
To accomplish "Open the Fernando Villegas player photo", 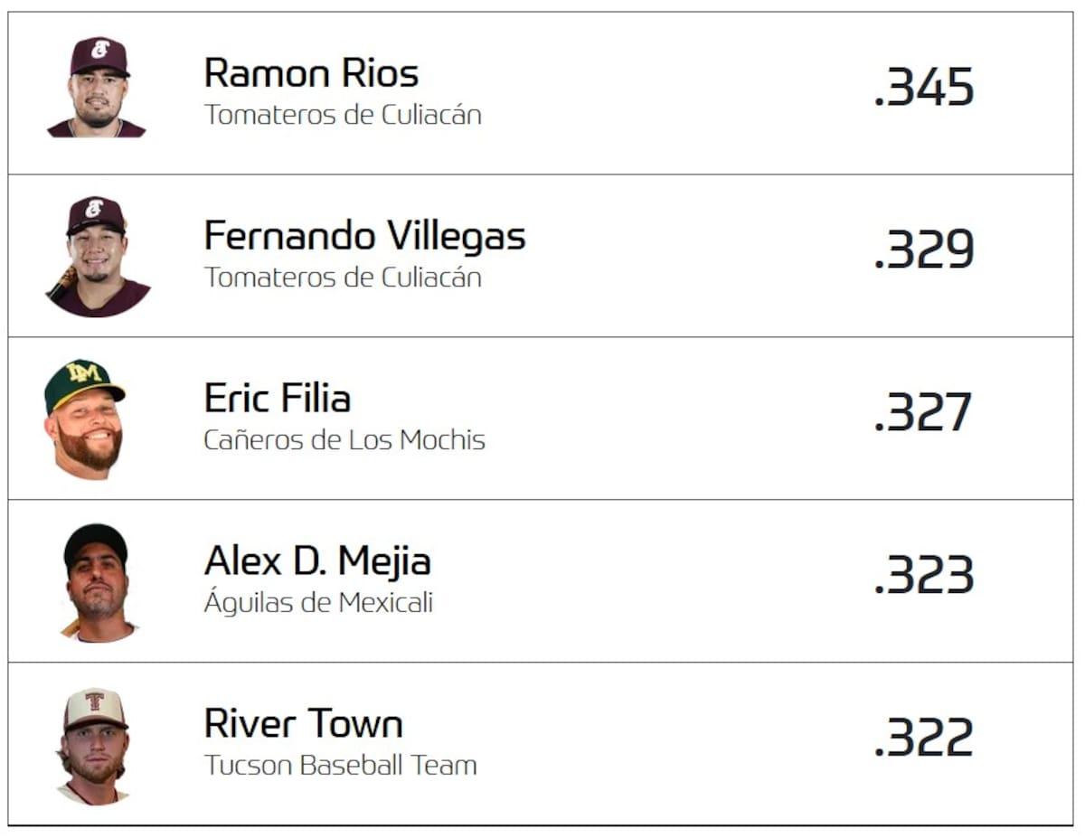I will 97,255.
